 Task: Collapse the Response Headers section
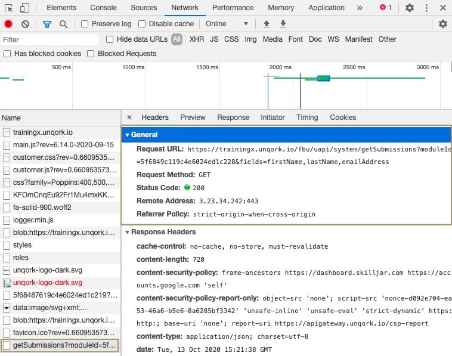pyautogui.click(x=127, y=232)
